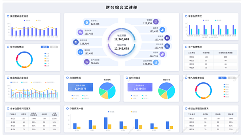
Task: Click the 销售费 bar-chart icon
Action: [162, 30]
